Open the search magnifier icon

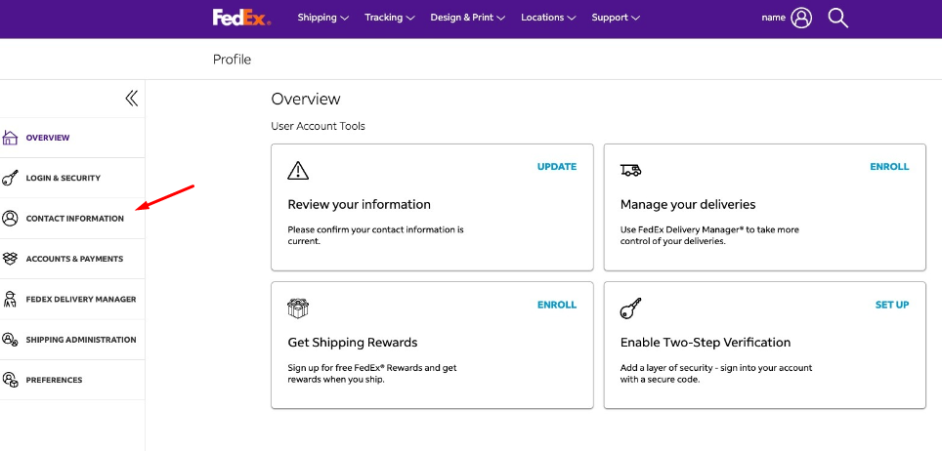[837, 18]
